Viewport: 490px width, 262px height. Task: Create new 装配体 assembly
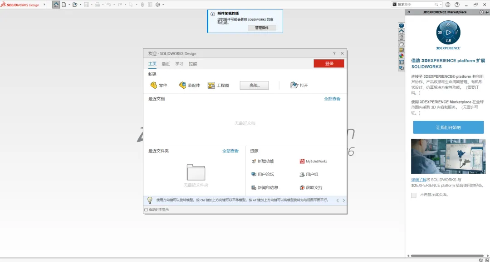[x=189, y=85]
